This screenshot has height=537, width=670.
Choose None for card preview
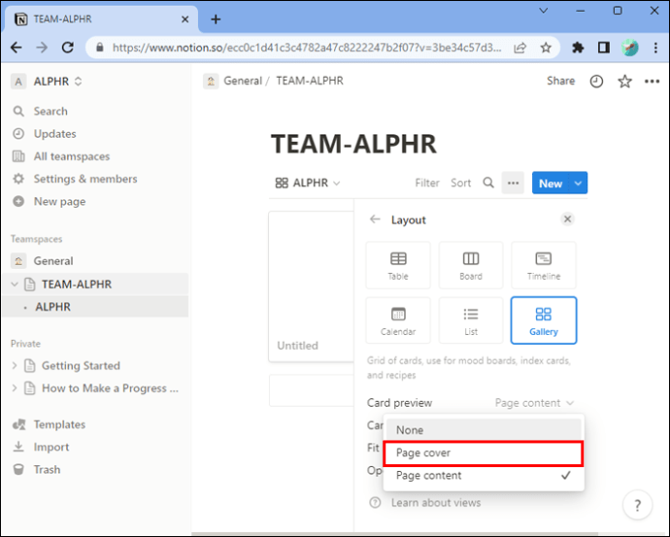pos(484,430)
